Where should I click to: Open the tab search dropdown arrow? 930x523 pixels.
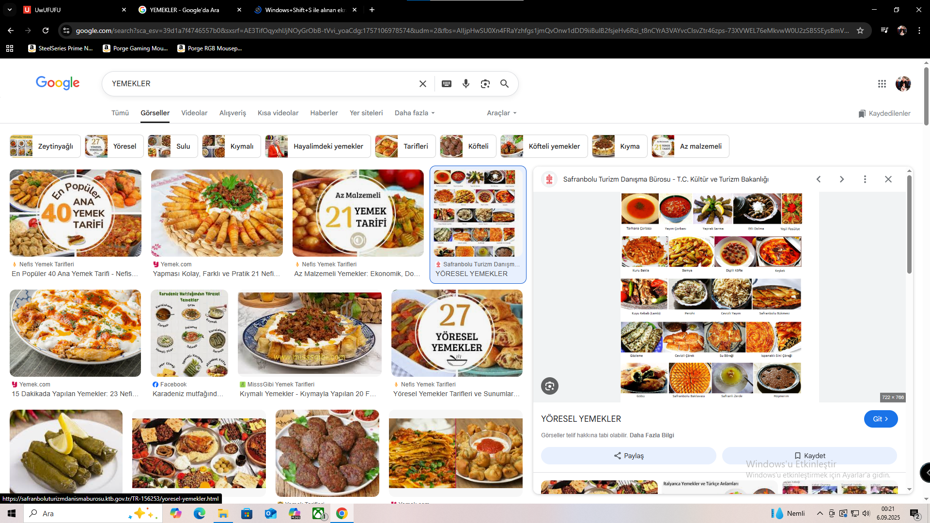[x=10, y=10]
